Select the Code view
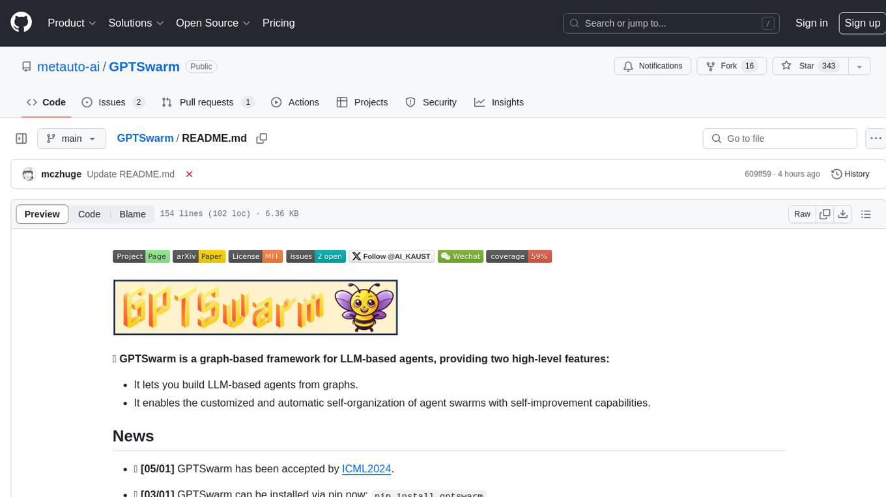The image size is (886, 497). pos(89,214)
